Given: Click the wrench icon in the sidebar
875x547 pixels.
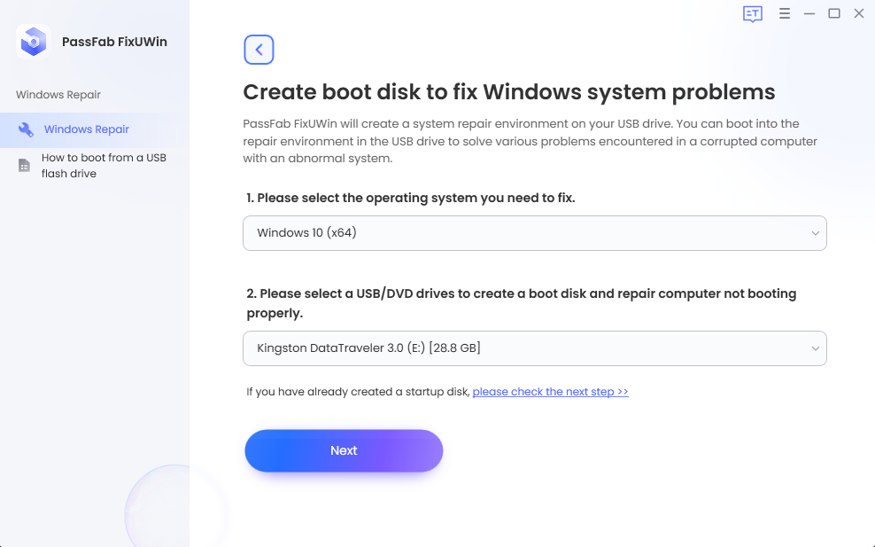Looking at the screenshot, I should pos(26,129).
